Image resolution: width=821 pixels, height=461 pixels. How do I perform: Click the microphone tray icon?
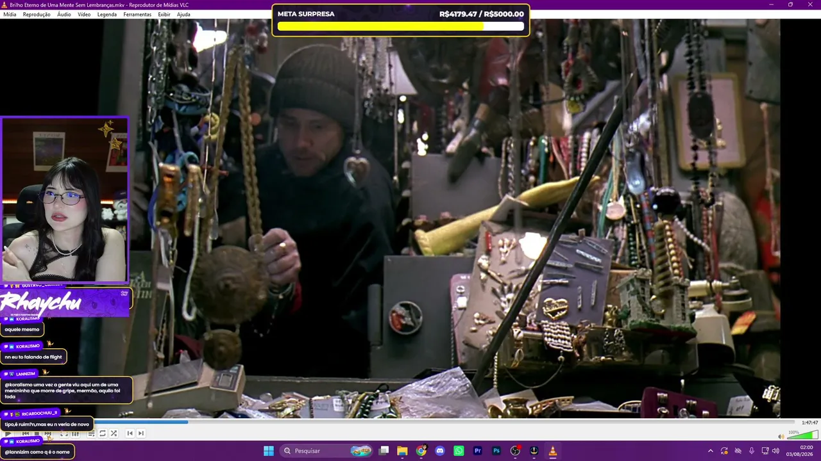(x=752, y=451)
